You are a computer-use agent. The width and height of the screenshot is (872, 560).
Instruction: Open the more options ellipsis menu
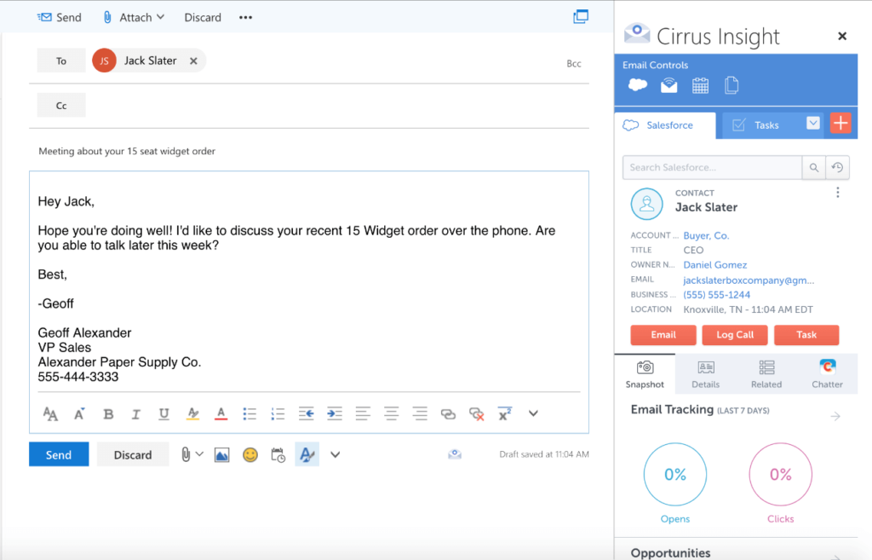(x=246, y=17)
